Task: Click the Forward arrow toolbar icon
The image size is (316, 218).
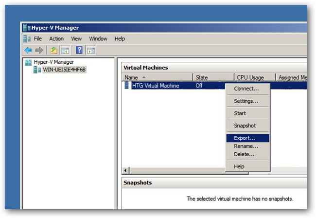Action: [x=39, y=50]
